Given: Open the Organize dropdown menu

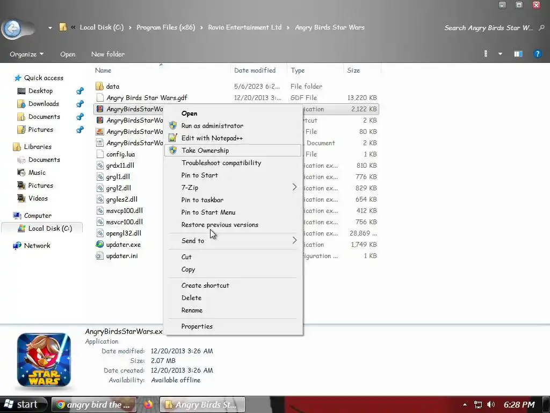Looking at the screenshot, I should pos(27,54).
